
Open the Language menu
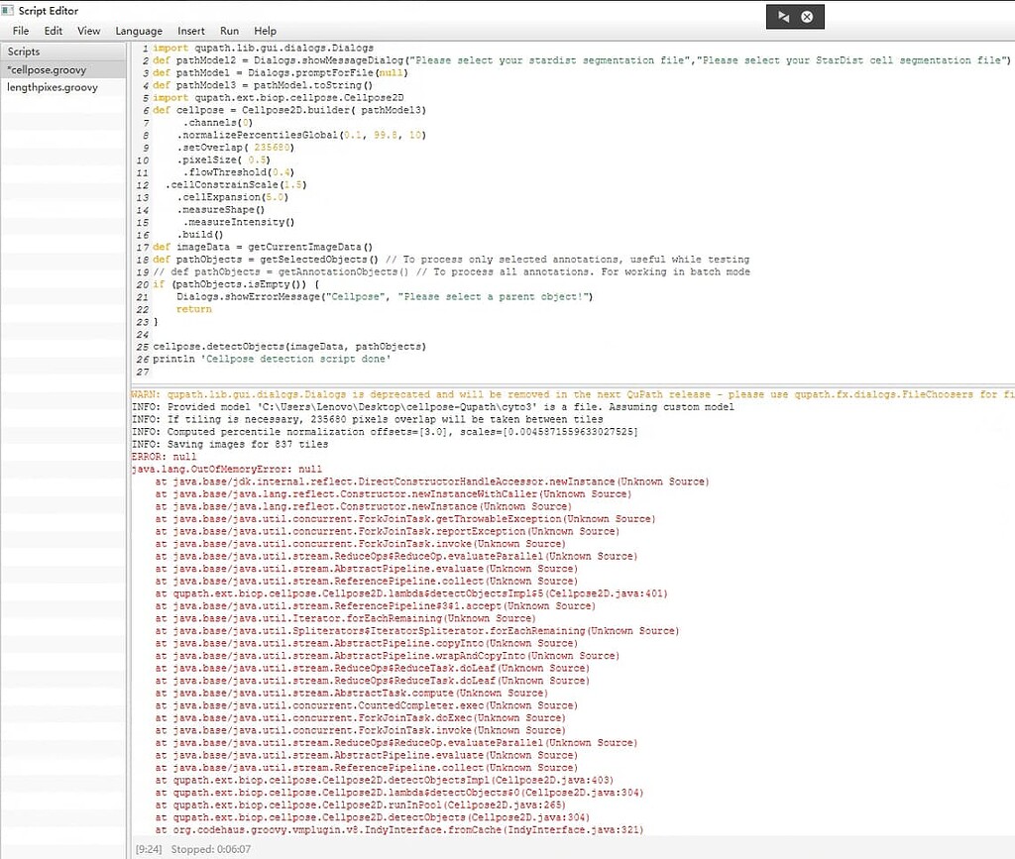click(x=138, y=30)
